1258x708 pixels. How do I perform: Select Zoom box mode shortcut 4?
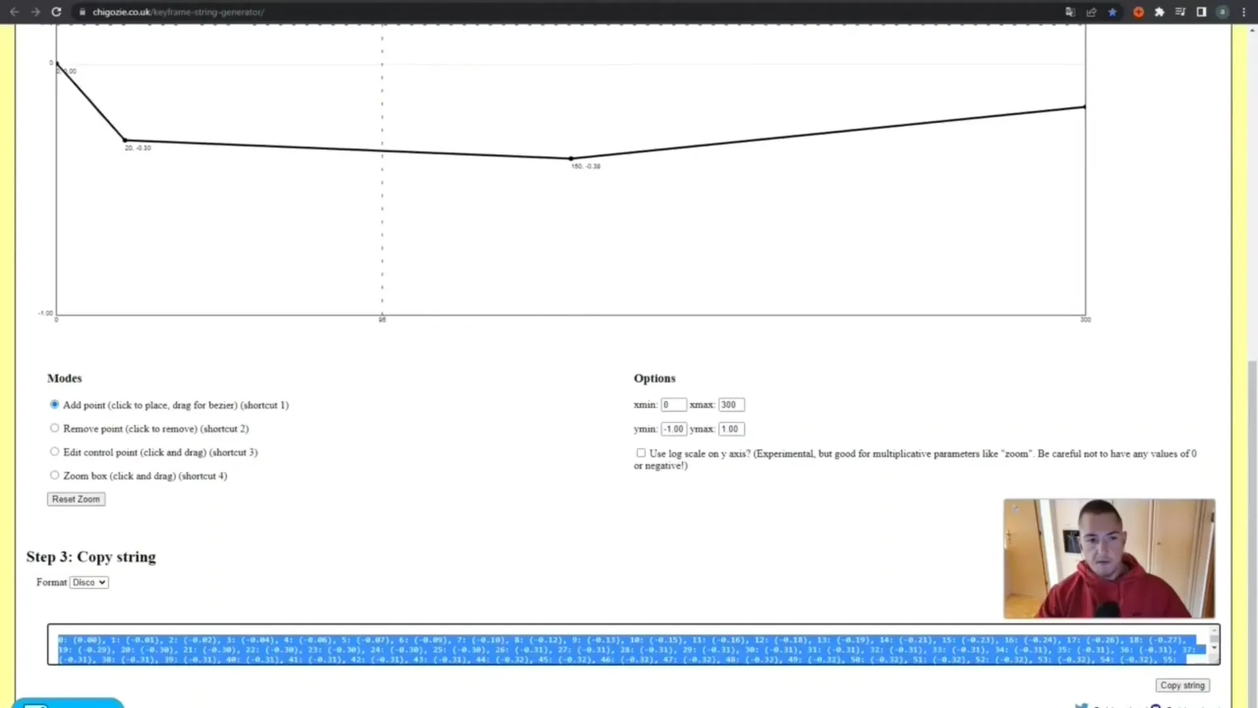pos(54,475)
